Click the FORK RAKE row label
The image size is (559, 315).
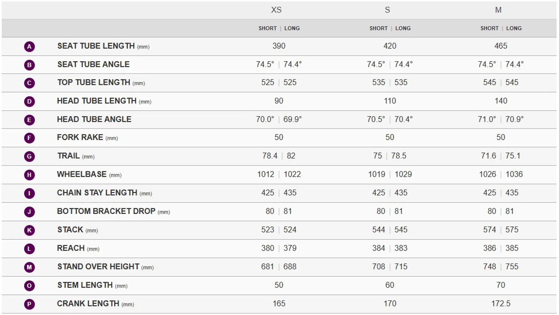80,138
